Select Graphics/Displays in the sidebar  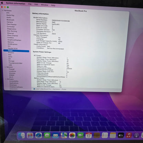pos(14,40)
